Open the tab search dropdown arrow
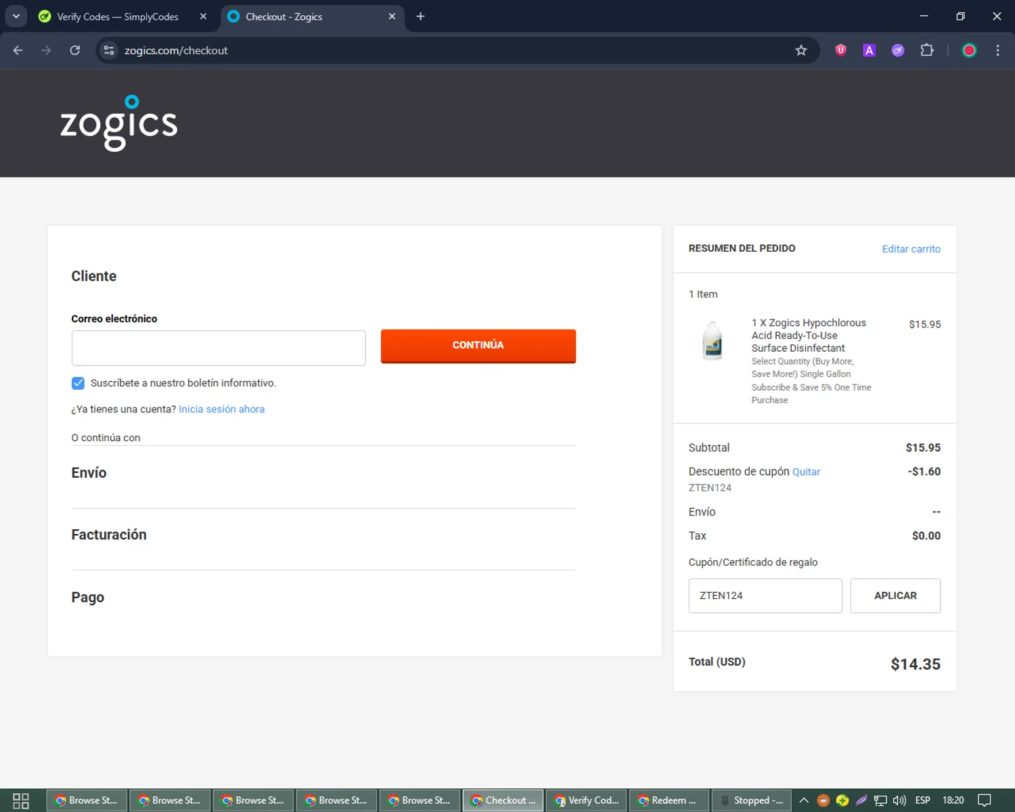The height and width of the screenshot is (812, 1015). [16, 16]
